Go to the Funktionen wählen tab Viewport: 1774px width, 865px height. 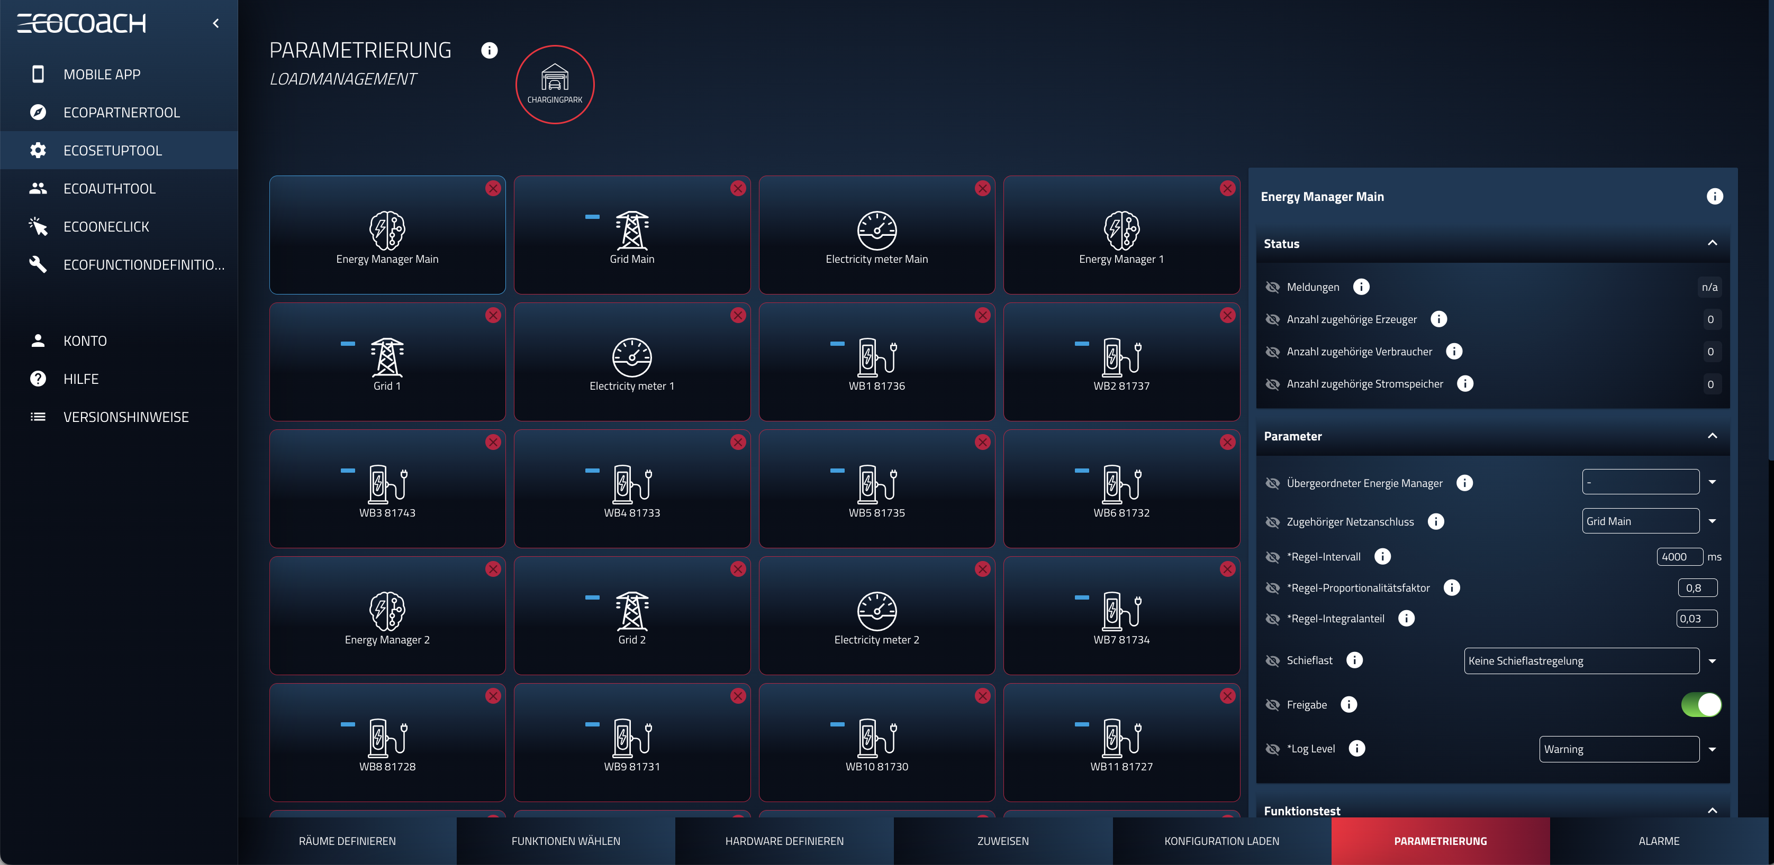click(x=565, y=841)
